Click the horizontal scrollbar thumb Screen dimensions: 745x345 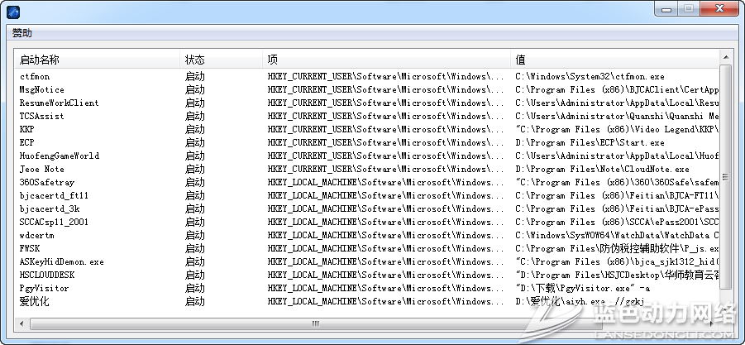point(314,323)
